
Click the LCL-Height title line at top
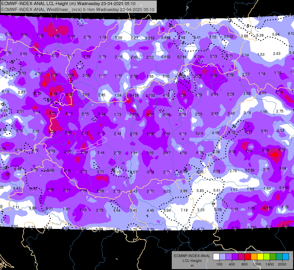[68, 4]
